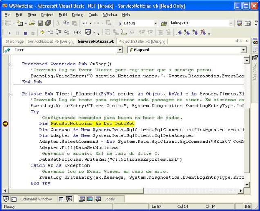Open the Debug menu
The image size is (260, 211).
click(x=78, y=15)
